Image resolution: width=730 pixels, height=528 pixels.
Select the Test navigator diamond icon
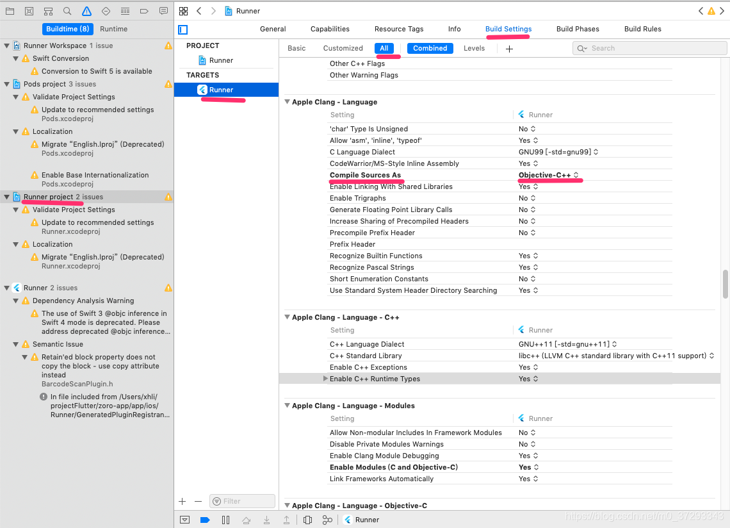[106, 11]
